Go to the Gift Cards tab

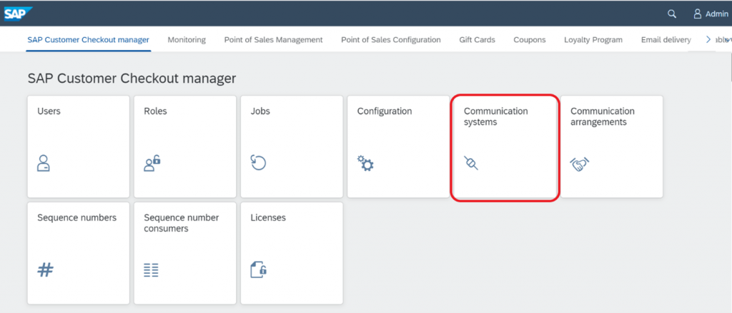[x=477, y=39]
